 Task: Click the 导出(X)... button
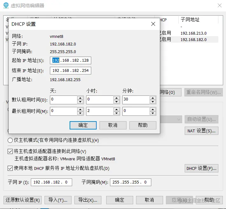(88, 200)
